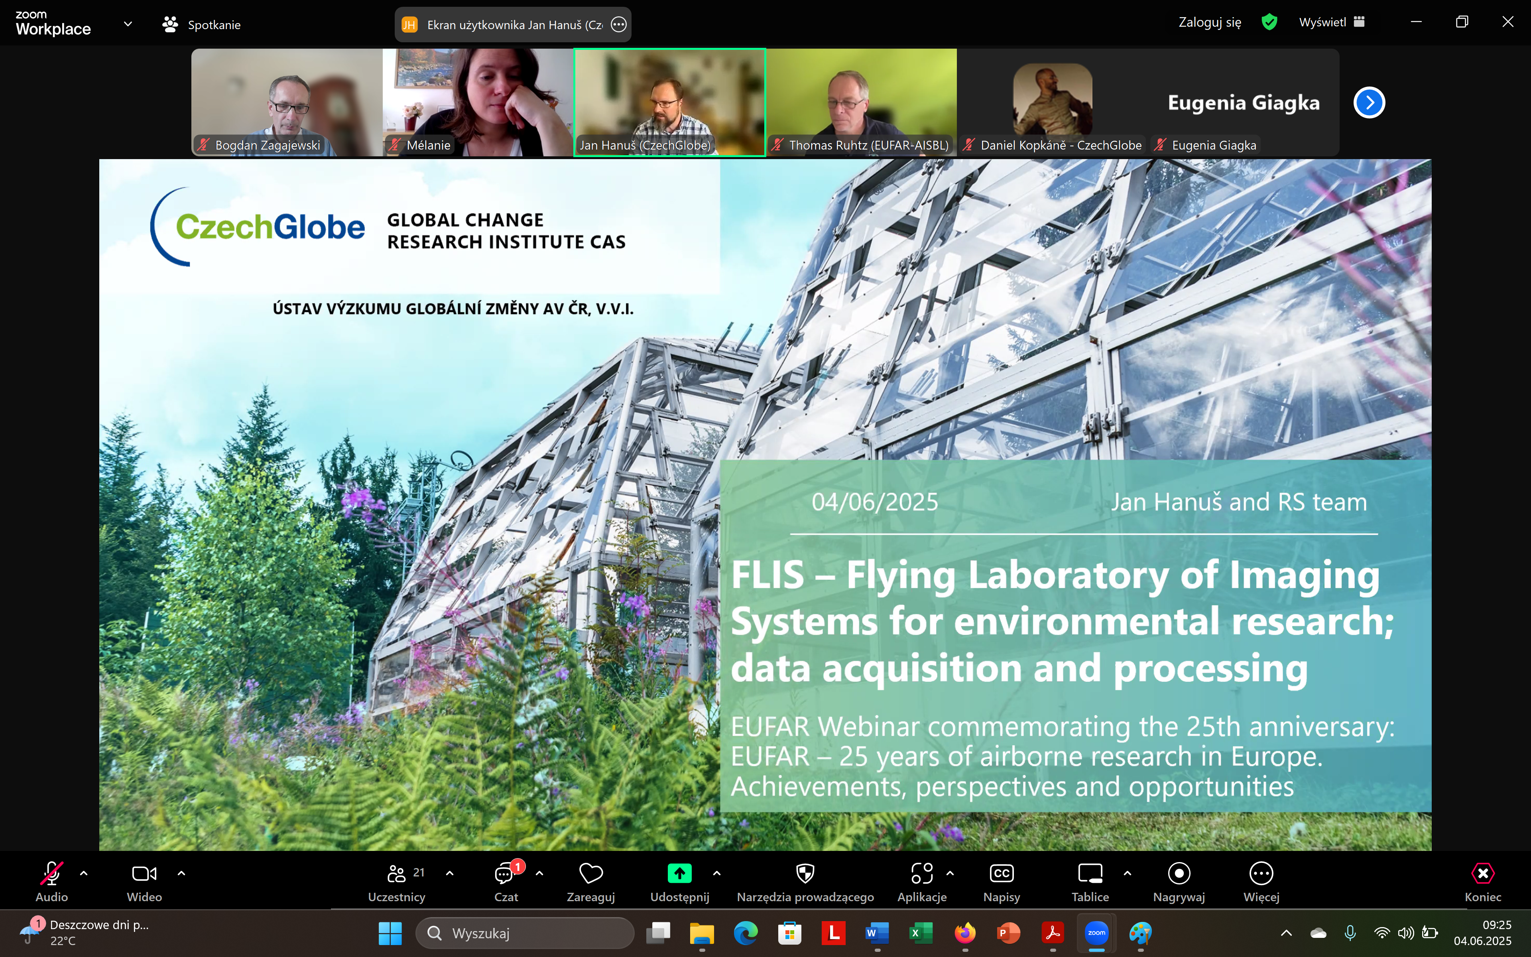Open the Aplikacje apps icon
1531x957 pixels.
point(922,874)
